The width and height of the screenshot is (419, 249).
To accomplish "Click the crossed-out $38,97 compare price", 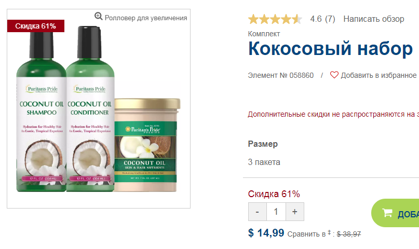I will tap(349, 234).
